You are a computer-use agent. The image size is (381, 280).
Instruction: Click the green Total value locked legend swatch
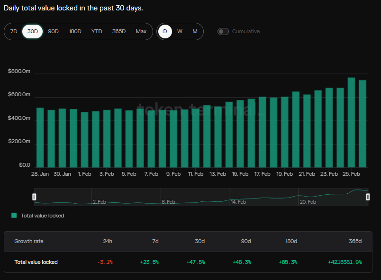(x=14, y=215)
